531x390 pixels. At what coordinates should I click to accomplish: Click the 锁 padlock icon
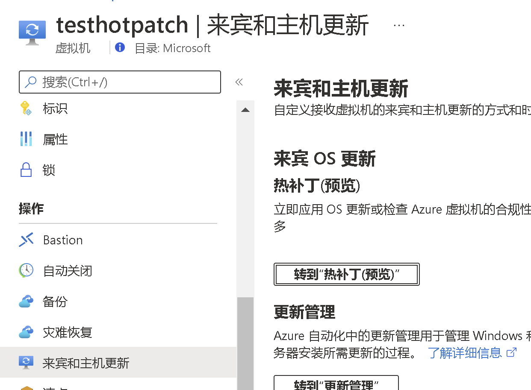pyautogui.click(x=26, y=170)
